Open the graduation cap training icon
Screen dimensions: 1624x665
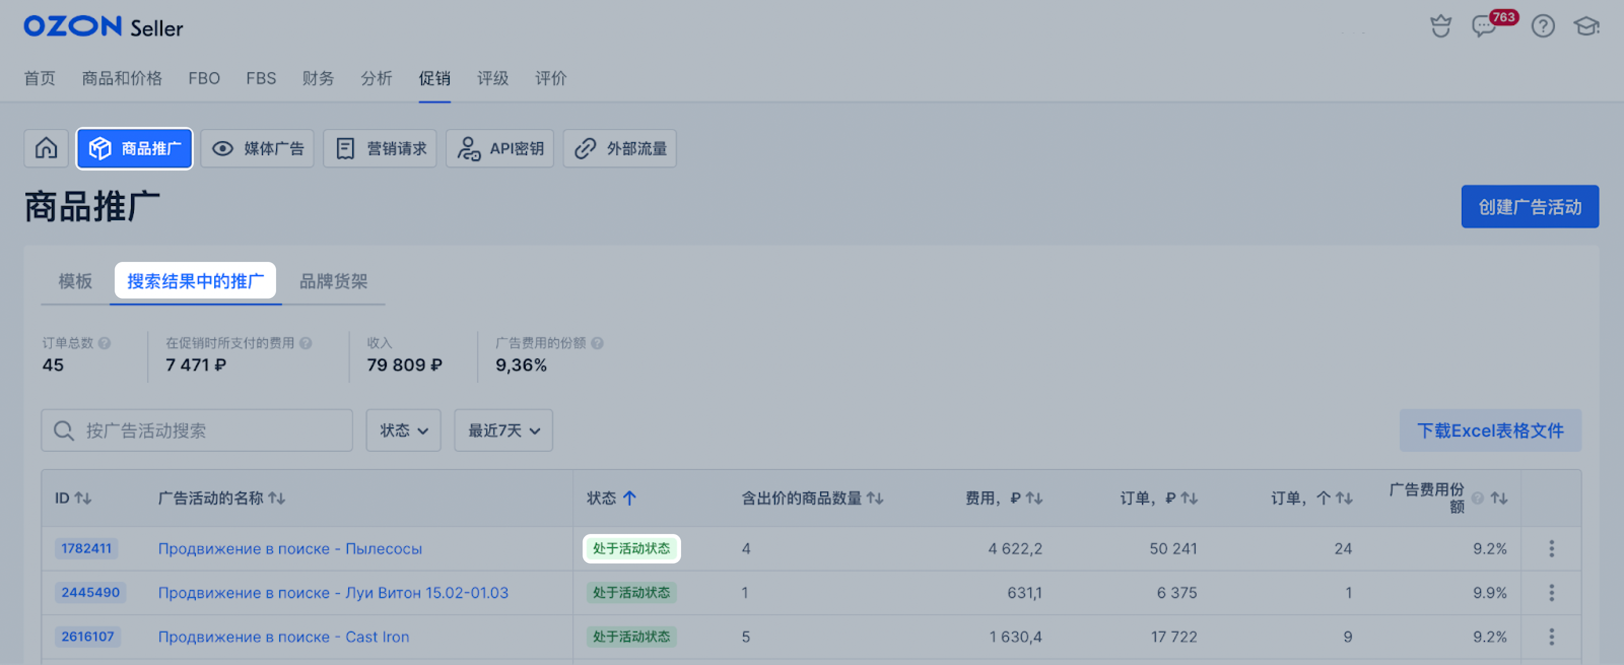1586,26
